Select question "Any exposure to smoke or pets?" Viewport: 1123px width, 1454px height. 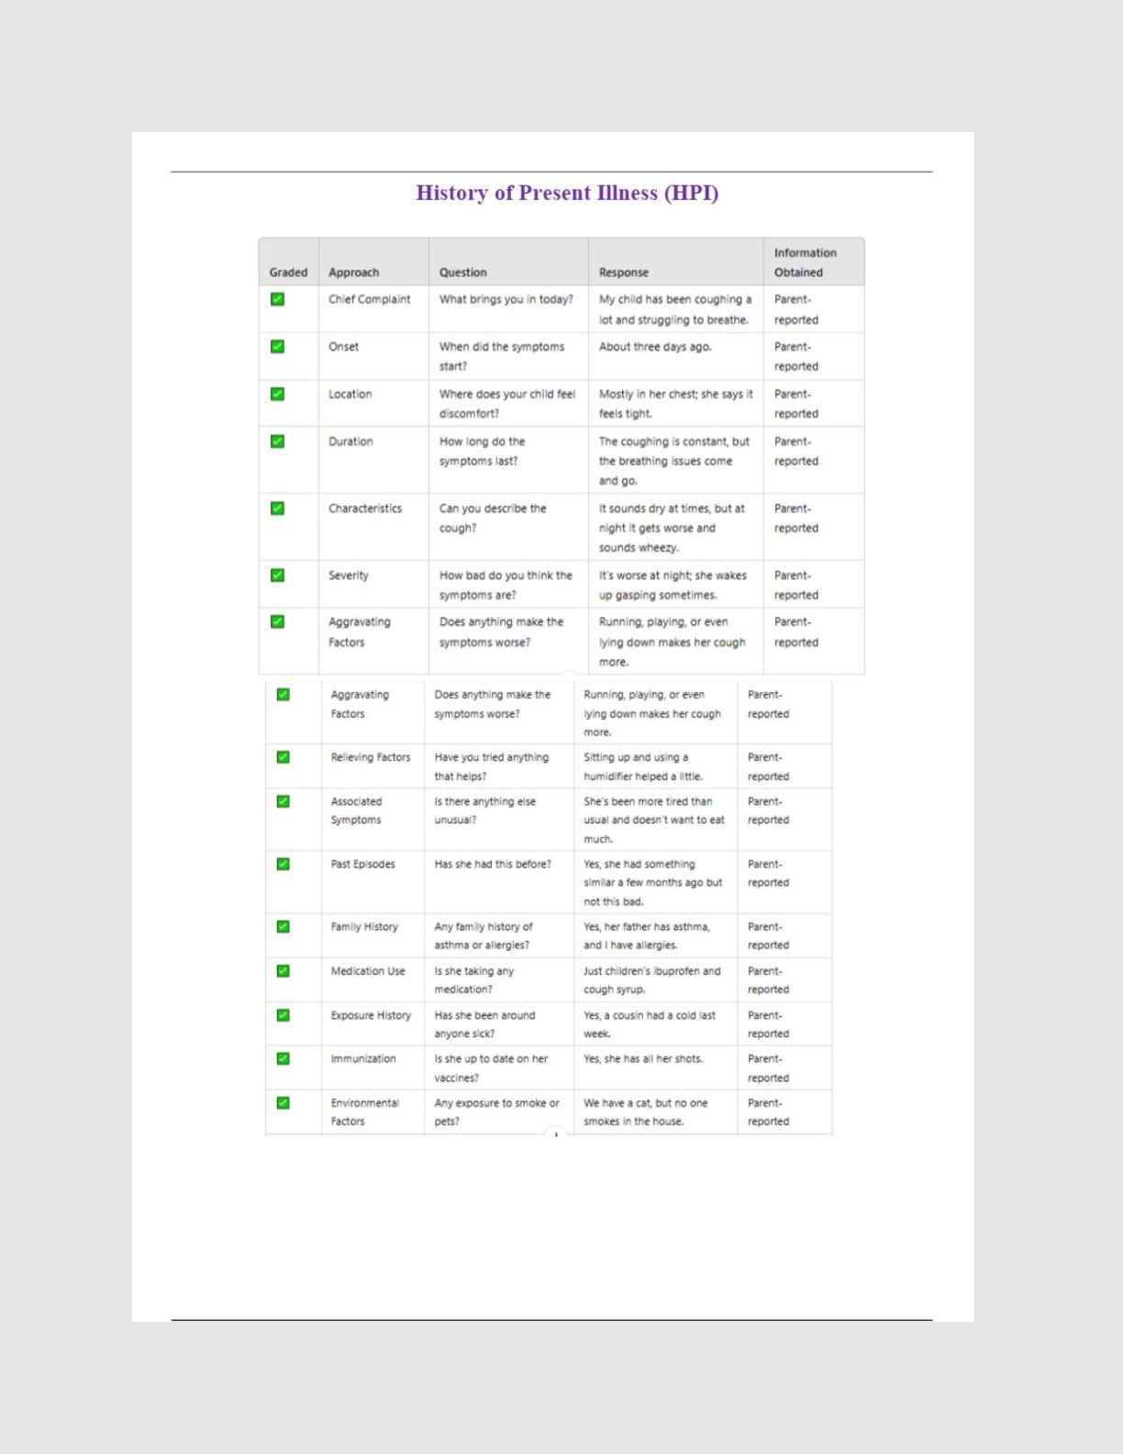click(x=496, y=1113)
